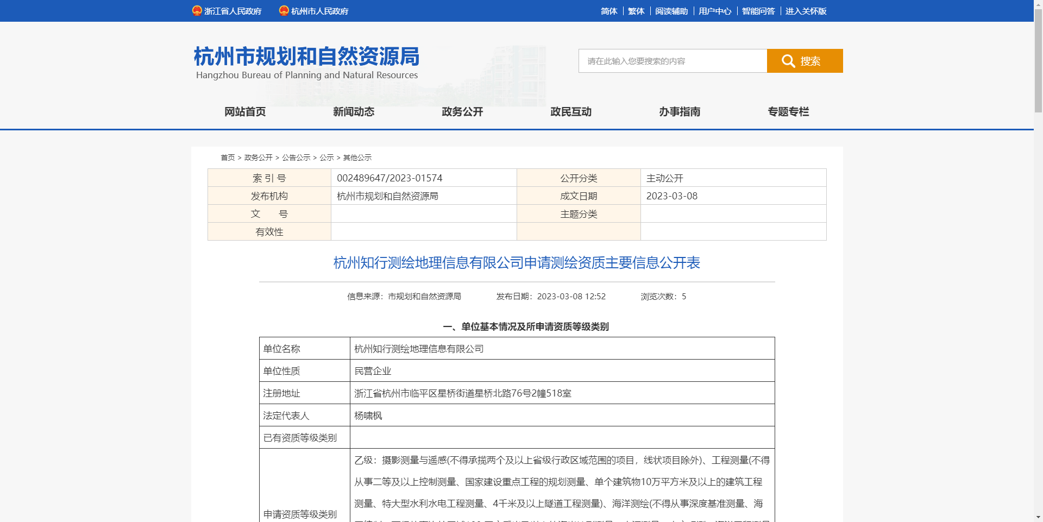1043x522 pixels.
Task: Go to 用户中心
Action: click(x=715, y=11)
